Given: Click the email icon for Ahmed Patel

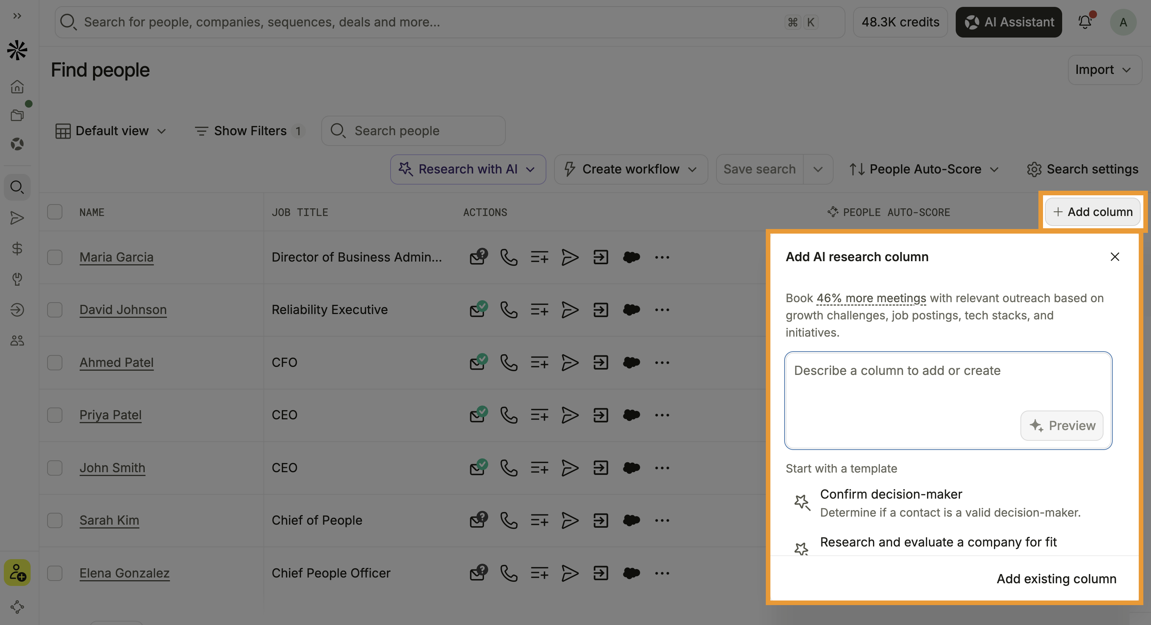Looking at the screenshot, I should point(478,362).
